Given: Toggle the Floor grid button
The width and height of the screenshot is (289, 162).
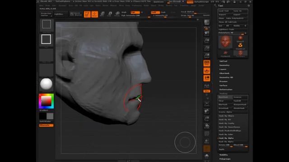Looking at the screenshot, I should pyautogui.click(x=207, y=71).
